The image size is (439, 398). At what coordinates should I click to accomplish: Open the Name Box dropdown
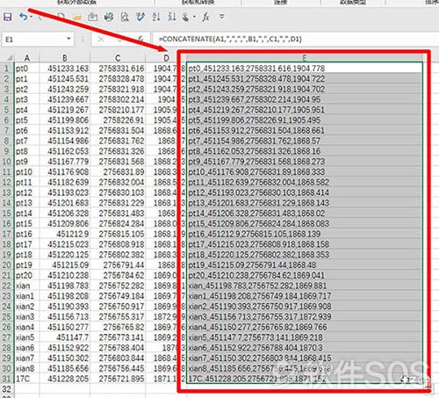[68, 39]
